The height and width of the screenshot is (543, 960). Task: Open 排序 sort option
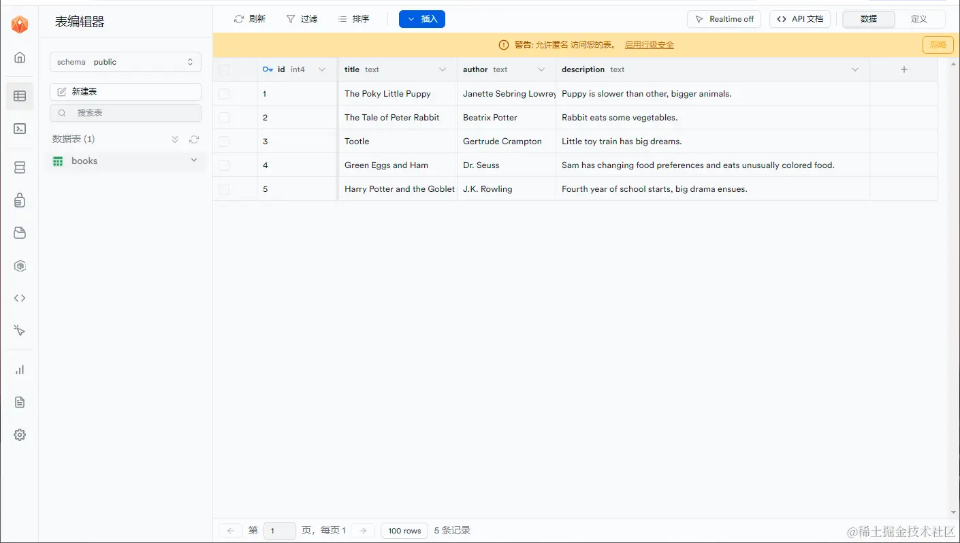354,19
